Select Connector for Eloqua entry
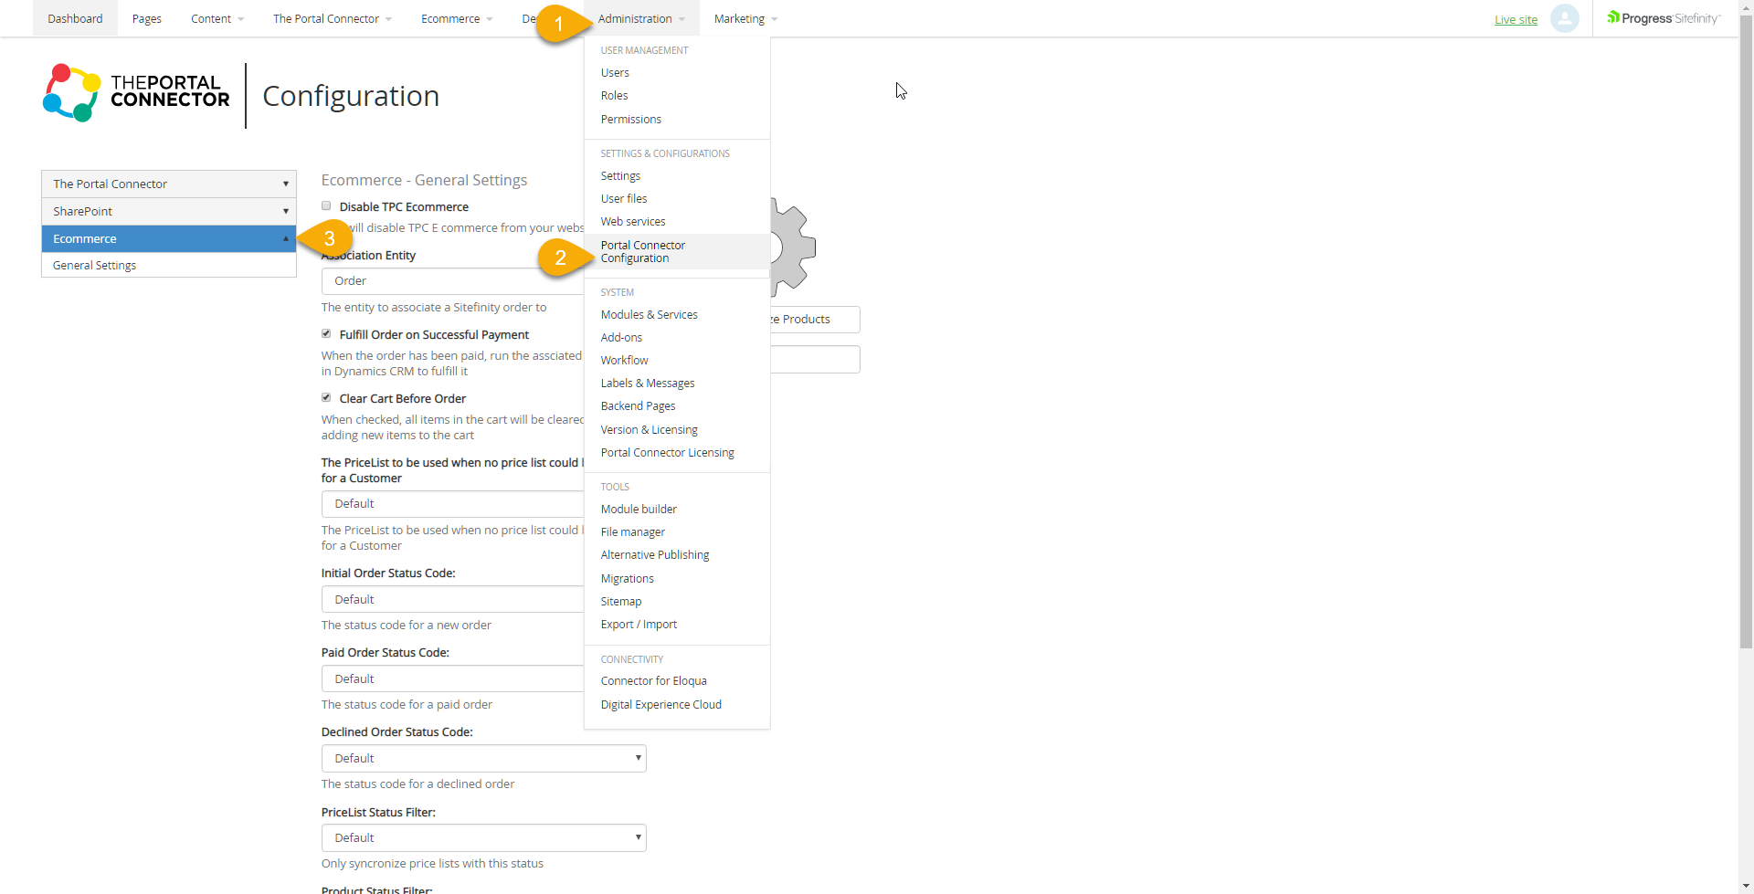The width and height of the screenshot is (1754, 894). point(654,681)
